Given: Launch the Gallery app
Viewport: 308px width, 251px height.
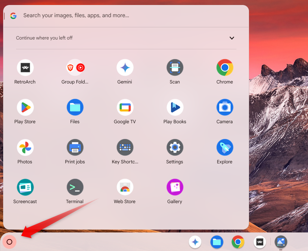Looking at the screenshot, I should tap(174, 187).
